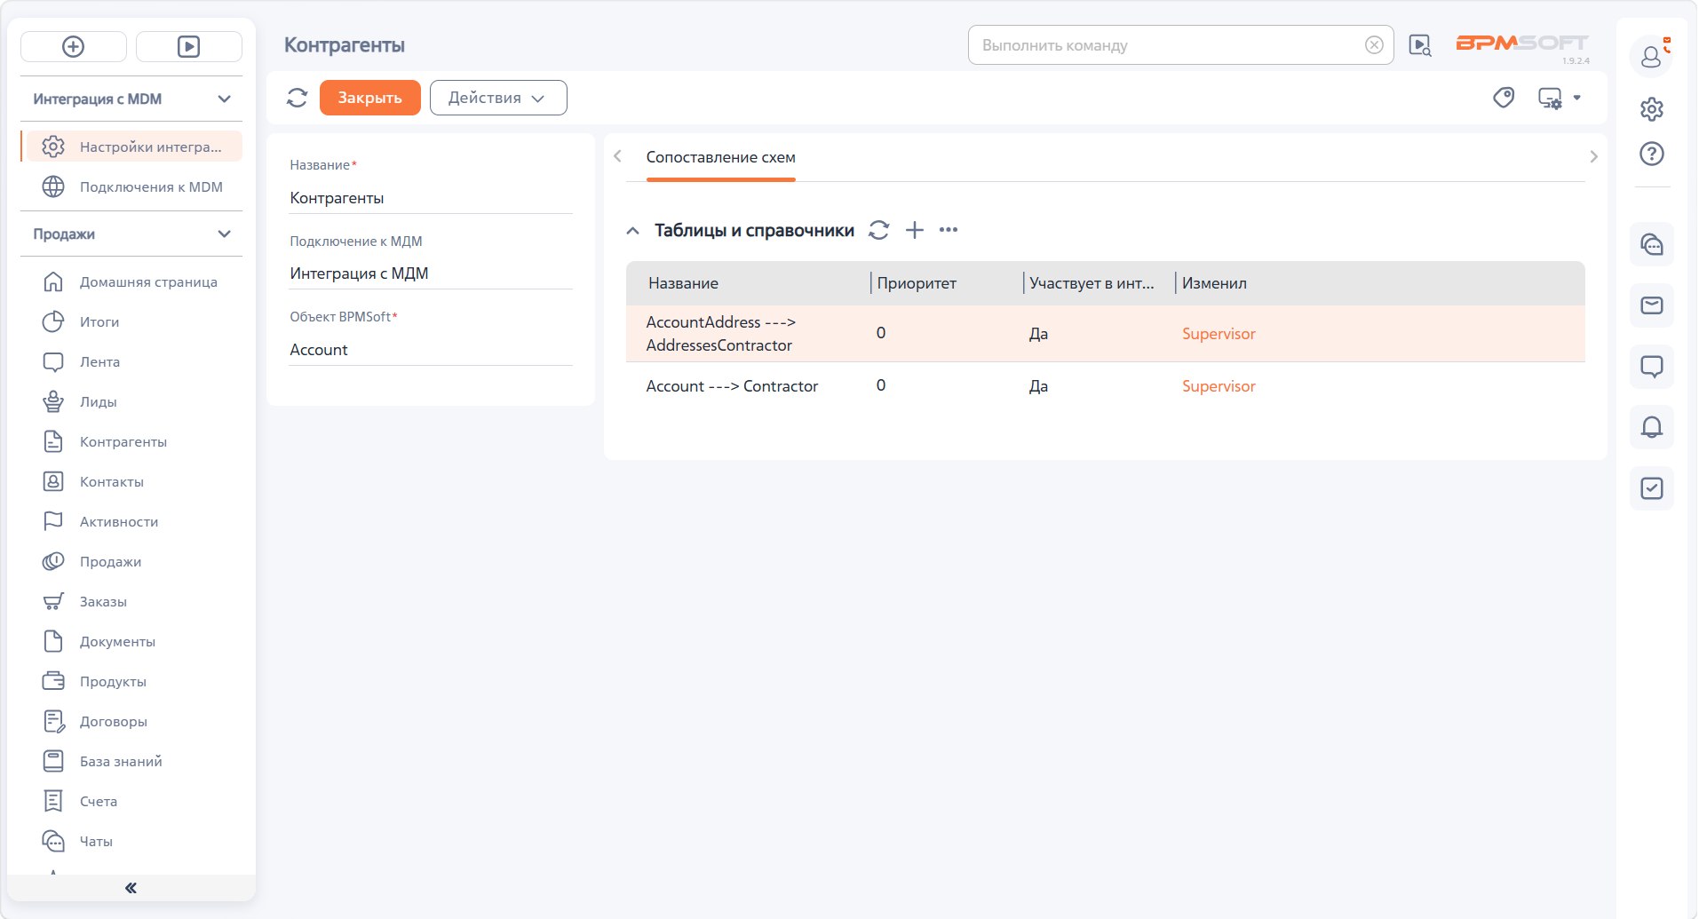Click the tag icon
The height and width of the screenshot is (919, 1699).
pos(1504,98)
